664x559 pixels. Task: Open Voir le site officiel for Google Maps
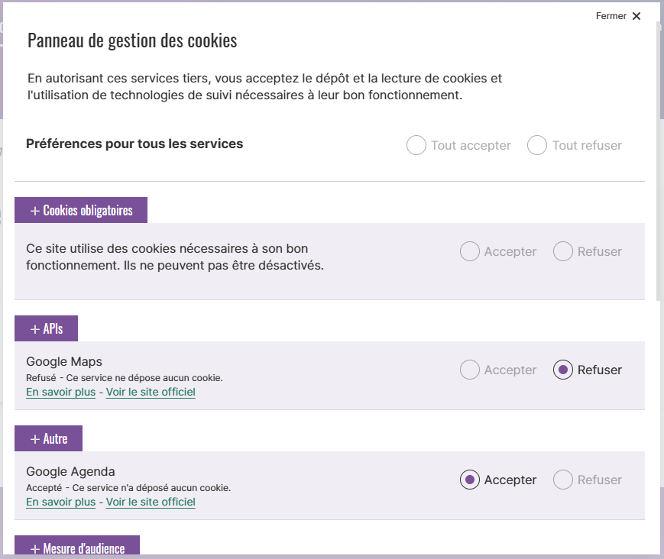point(151,392)
